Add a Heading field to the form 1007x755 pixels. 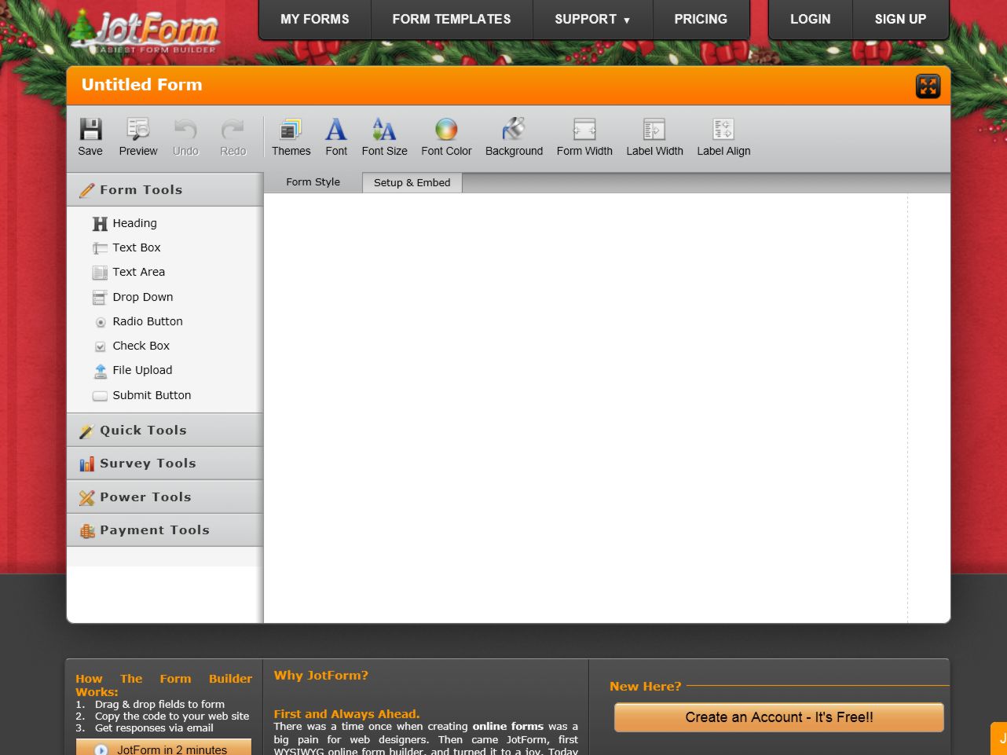coord(134,223)
